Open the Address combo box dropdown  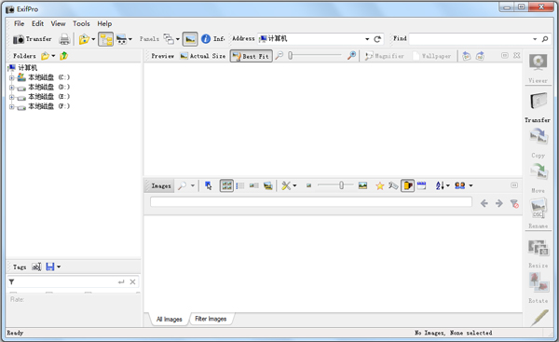click(x=367, y=39)
